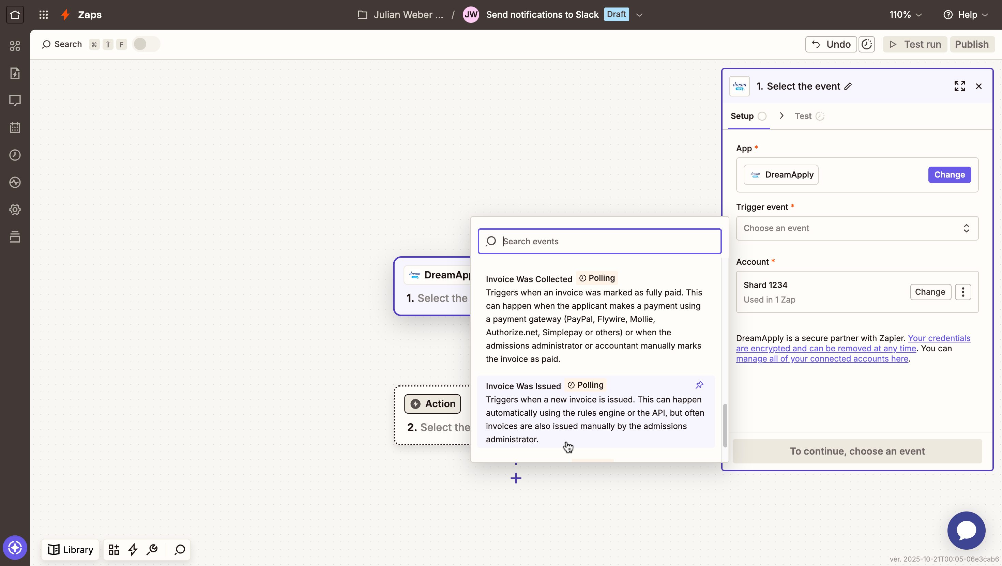Open the stacked layers icon in sidebar
Screen dimensions: 1002x566
15,236
